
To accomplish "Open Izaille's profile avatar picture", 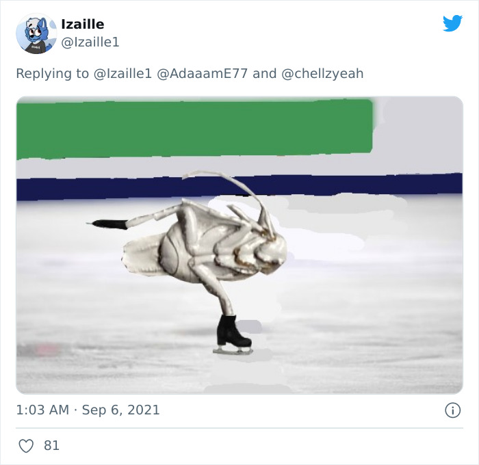I will click(x=36, y=34).
